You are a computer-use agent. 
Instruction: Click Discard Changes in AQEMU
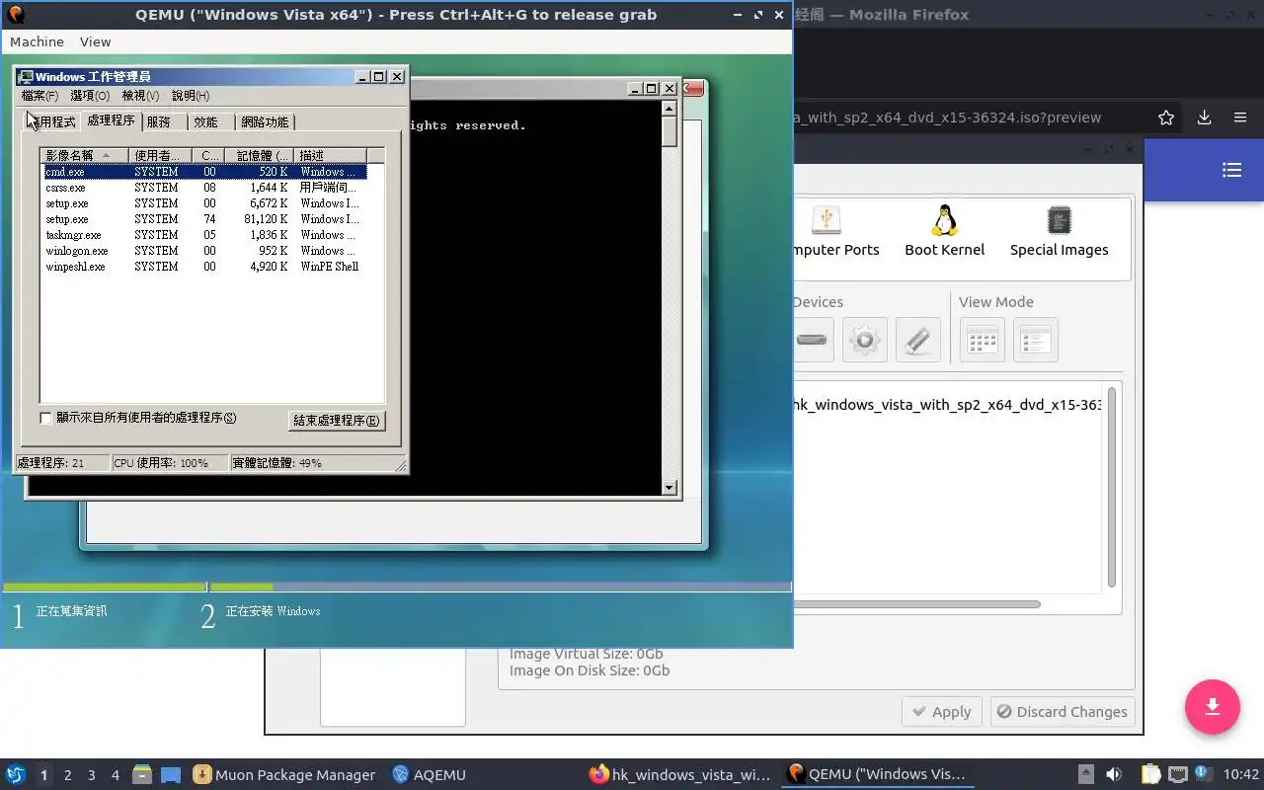point(1062,712)
